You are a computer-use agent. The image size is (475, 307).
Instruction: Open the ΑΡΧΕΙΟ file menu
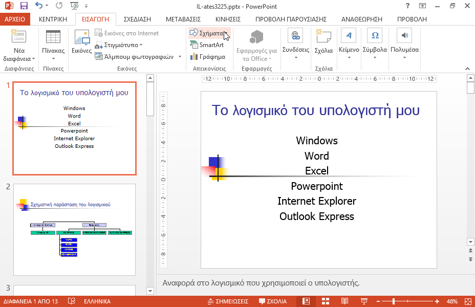click(15, 19)
